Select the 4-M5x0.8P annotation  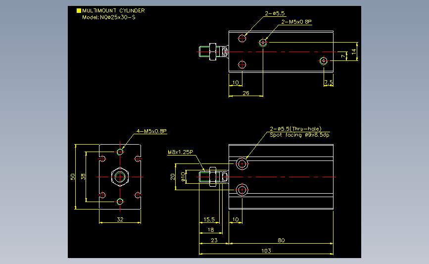point(151,131)
